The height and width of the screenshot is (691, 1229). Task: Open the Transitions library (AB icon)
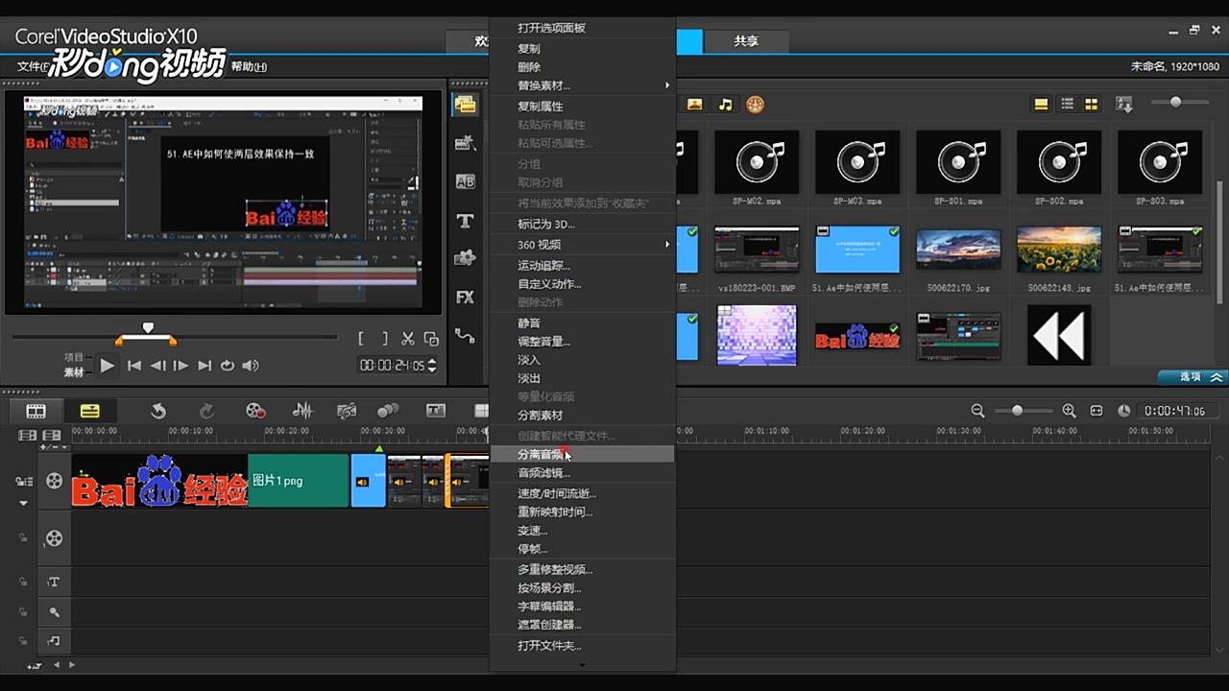click(466, 181)
